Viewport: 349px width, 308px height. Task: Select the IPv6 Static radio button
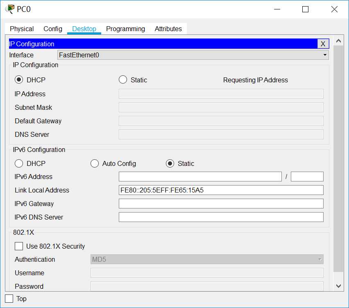pos(170,163)
